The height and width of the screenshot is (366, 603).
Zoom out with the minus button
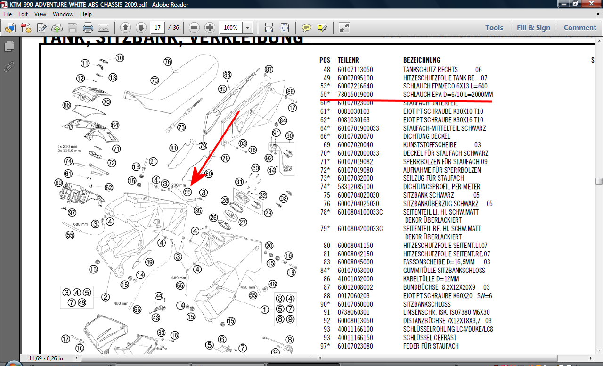point(195,27)
